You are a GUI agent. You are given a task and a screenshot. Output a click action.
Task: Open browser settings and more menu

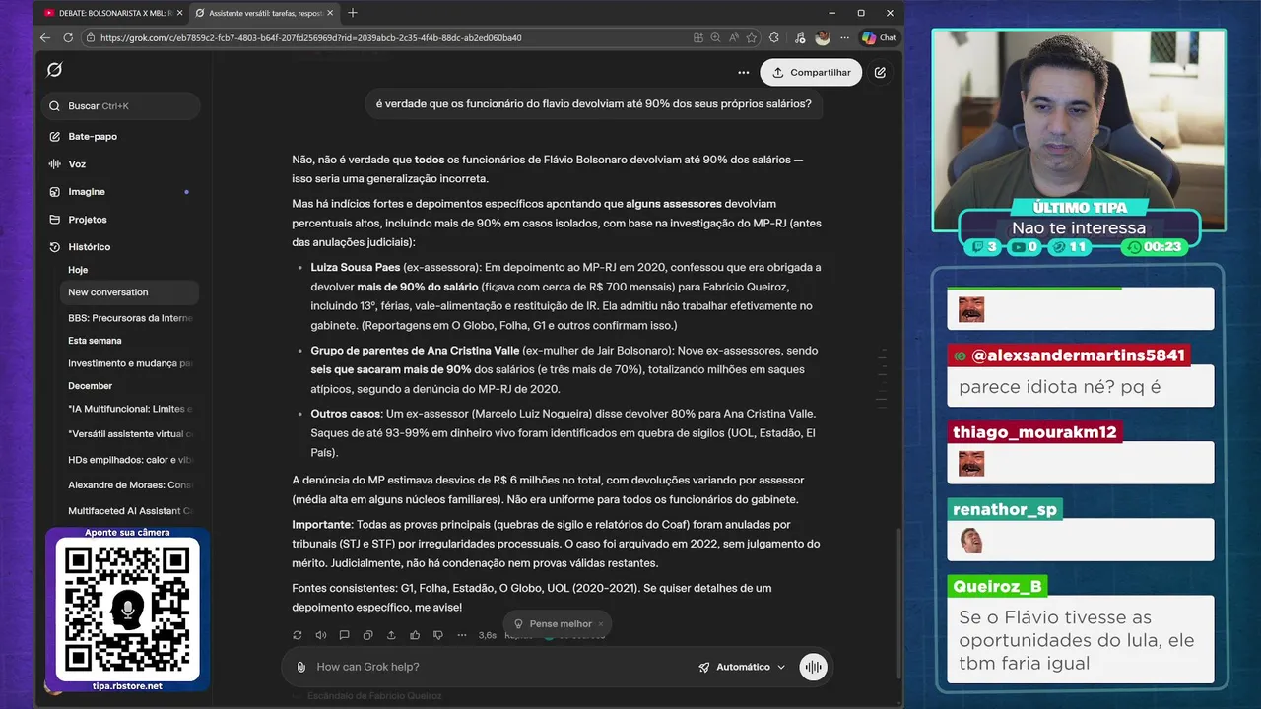[x=844, y=38]
